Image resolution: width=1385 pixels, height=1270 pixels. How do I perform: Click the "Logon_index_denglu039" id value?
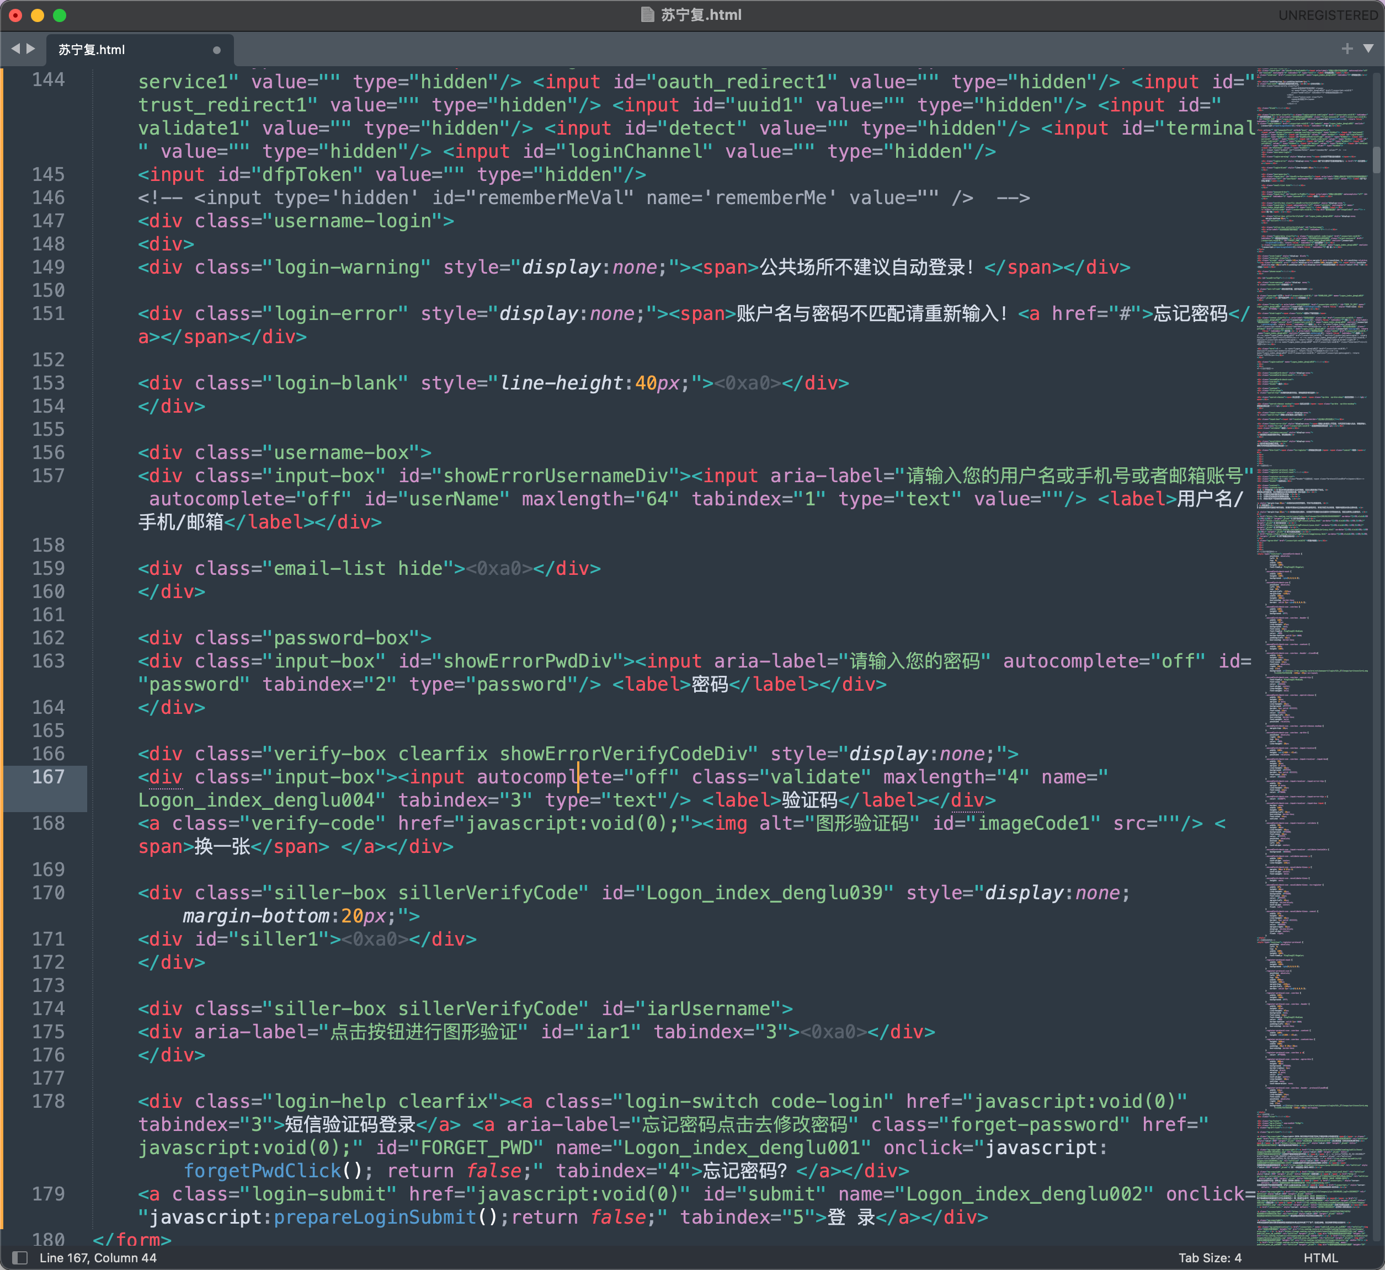pos(764,893)
